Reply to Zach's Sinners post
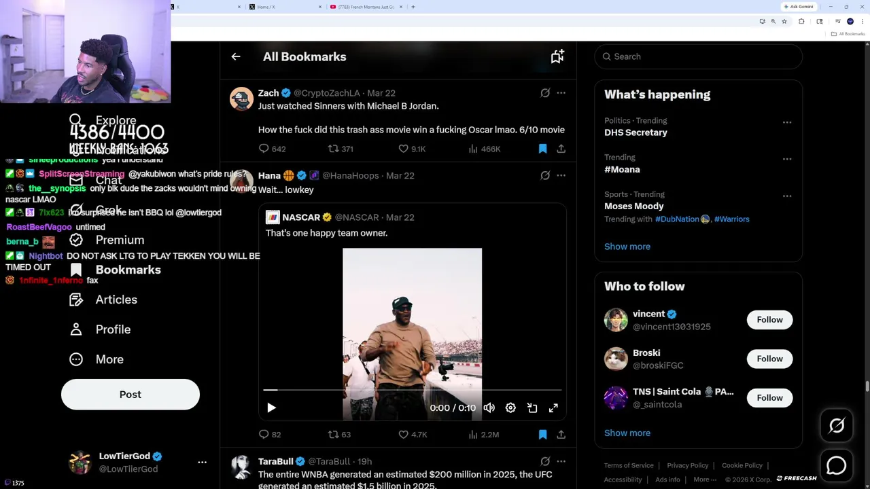 (264, 149)
